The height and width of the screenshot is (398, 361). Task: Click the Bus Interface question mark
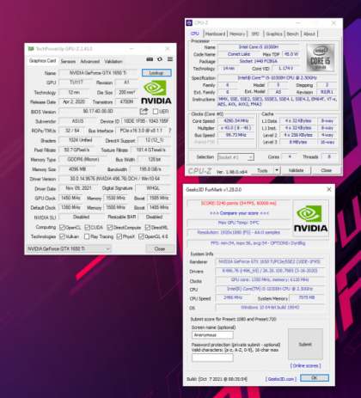pos(170,131)
